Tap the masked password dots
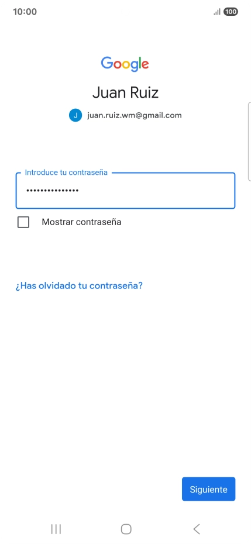The width and height of the screenshot is (251, 544). [53, 191]
